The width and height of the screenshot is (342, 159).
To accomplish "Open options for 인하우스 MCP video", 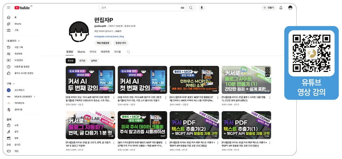I will pyautogui.click(x=217, y=98).
